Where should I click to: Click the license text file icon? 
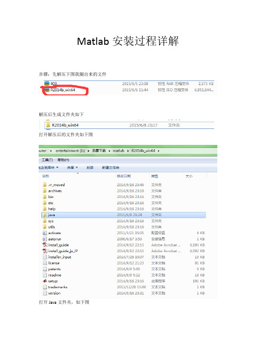(45, 263)
